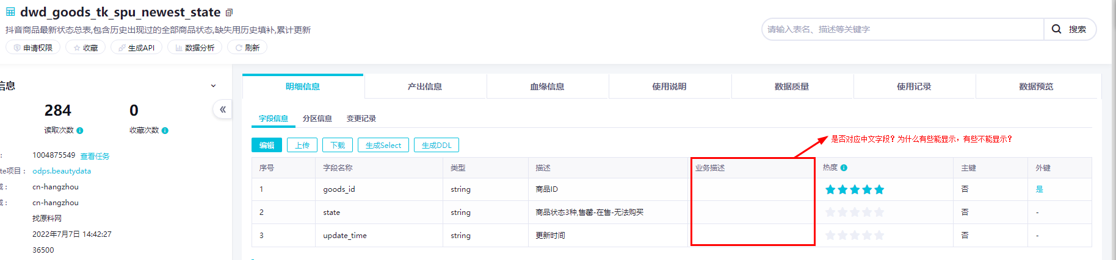Switch to 数据质量 tab
Image resolution: width=1116 pixels, height=260 pixels.
(x=792, y=86)
